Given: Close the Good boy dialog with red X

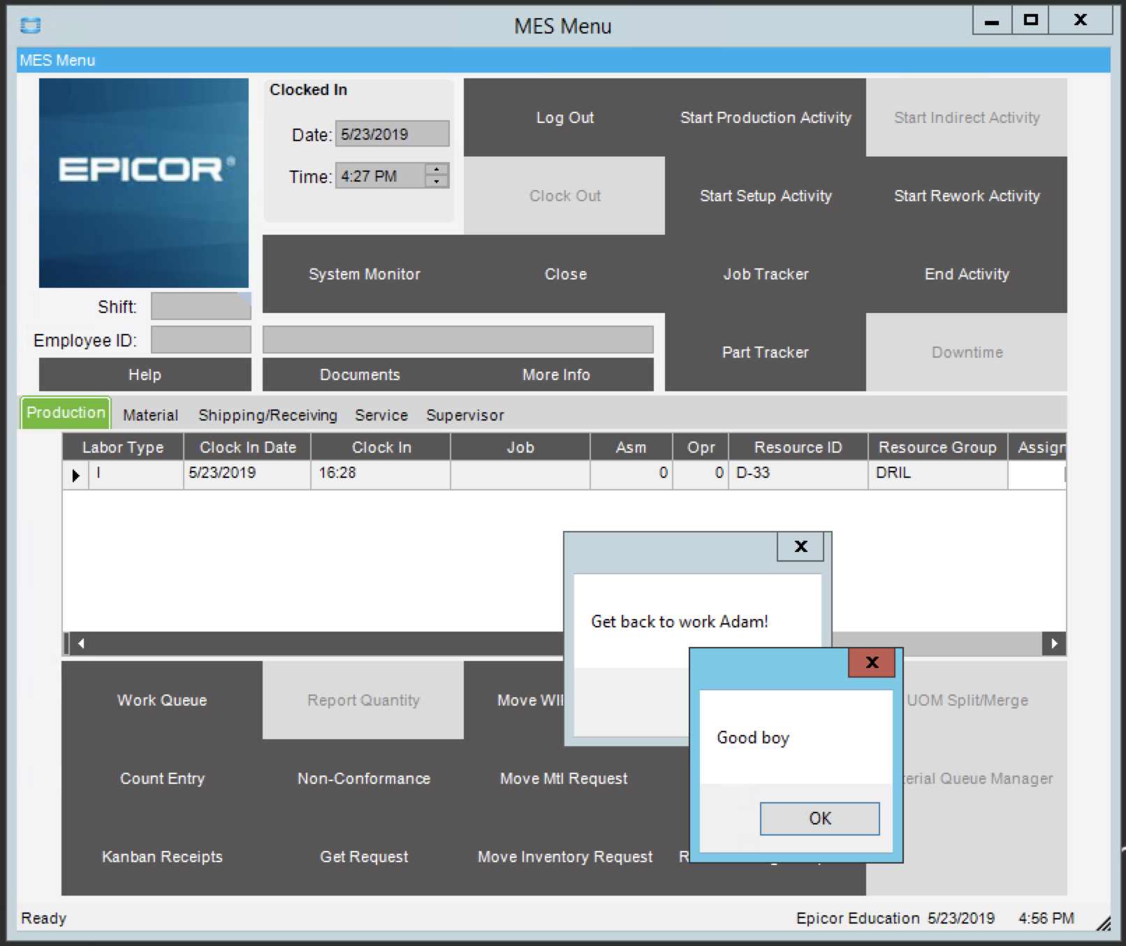Looking at the screenshot, I should [x=872, y=662].
